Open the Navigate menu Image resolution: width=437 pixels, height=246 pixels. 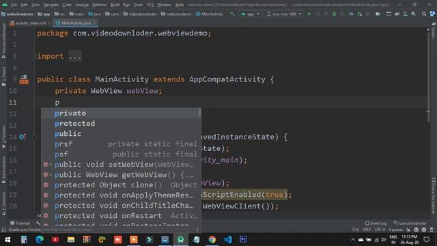(51, 5)
